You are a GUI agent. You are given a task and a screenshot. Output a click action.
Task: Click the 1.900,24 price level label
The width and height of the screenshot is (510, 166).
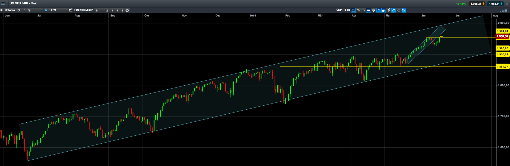[502, 54]
